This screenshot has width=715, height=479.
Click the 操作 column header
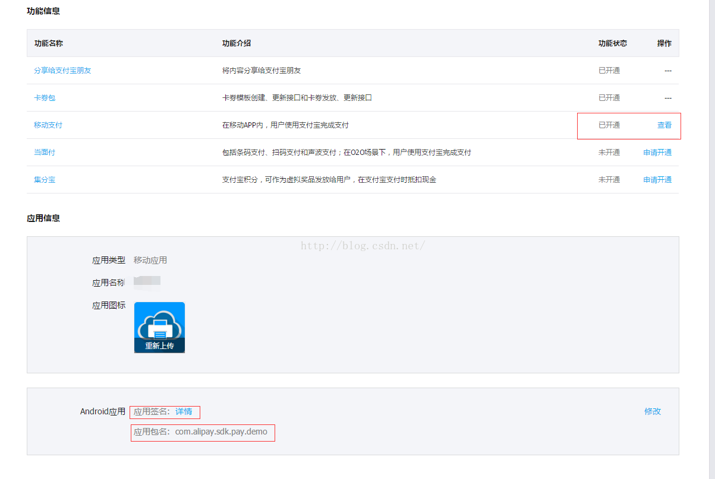tap(664, 43)
